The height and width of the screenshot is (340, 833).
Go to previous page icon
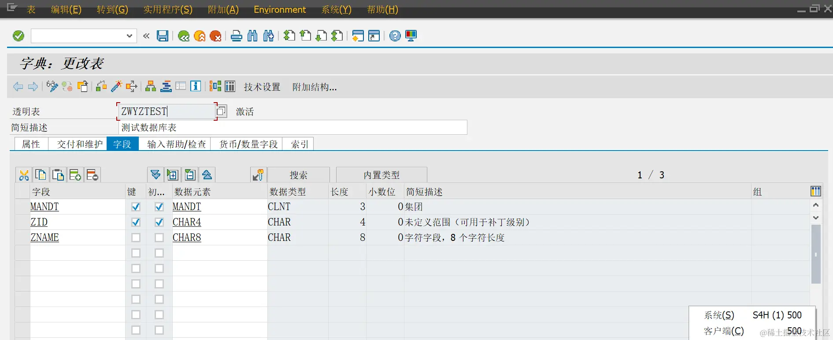point(305,36)
